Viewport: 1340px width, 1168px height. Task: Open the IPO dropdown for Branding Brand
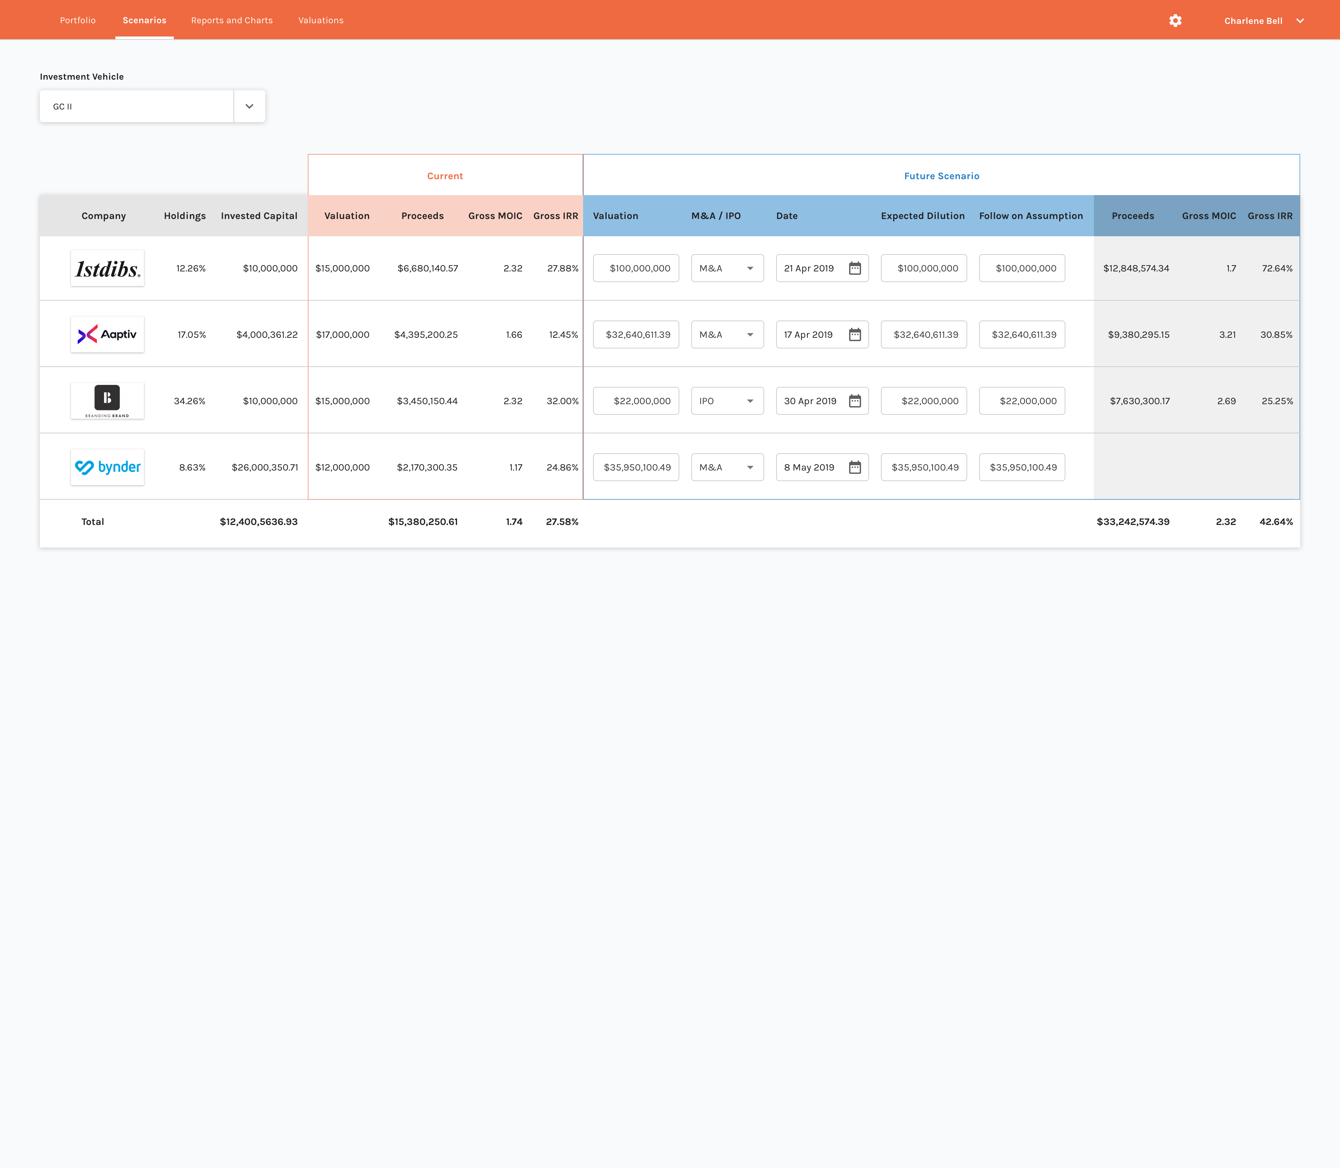coord(727,402)
